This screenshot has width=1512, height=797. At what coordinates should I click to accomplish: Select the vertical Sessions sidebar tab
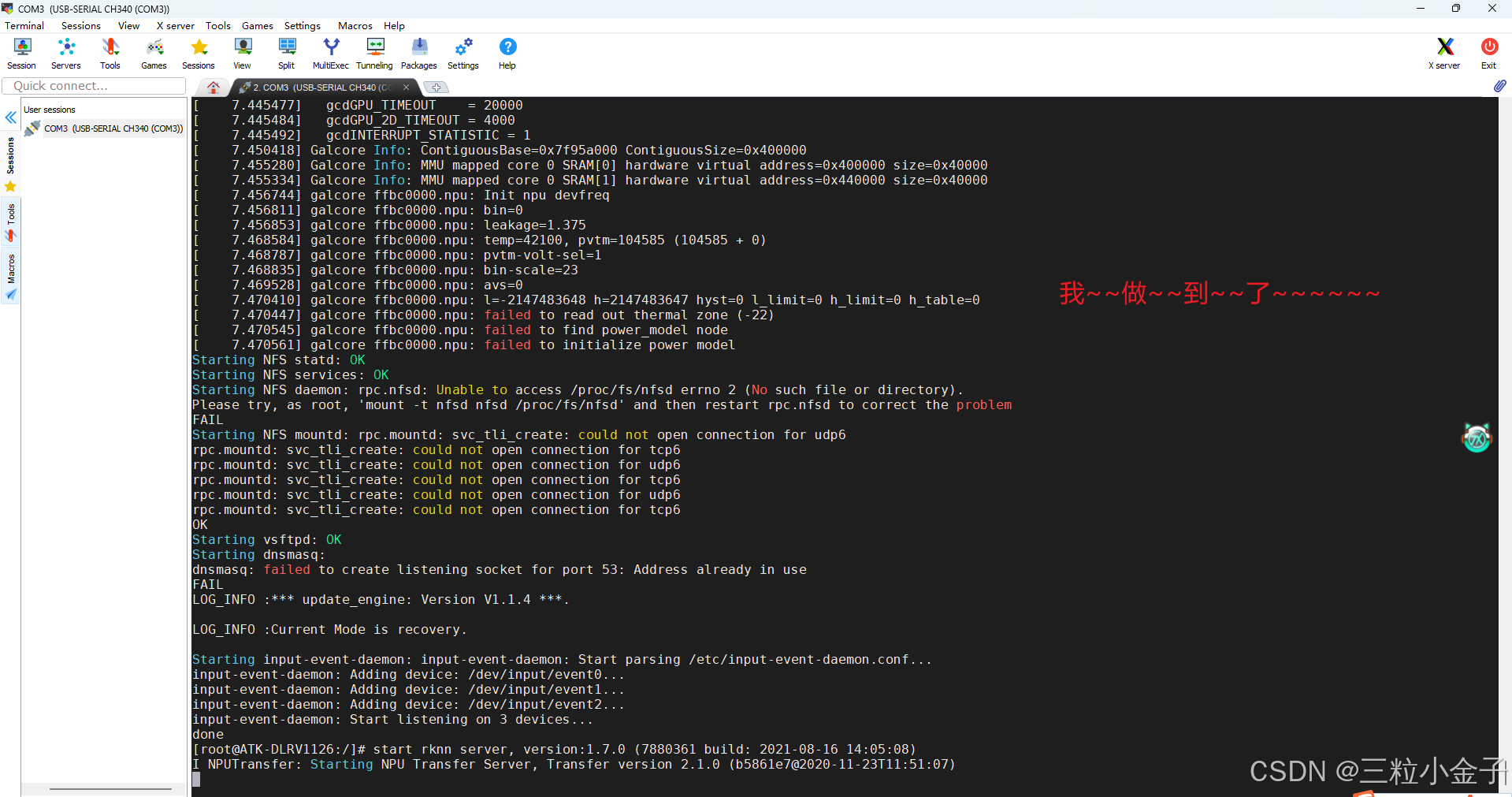(10, 155)
